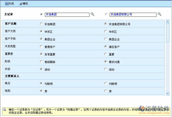Click the 阶段 row label

click(7, 61)
